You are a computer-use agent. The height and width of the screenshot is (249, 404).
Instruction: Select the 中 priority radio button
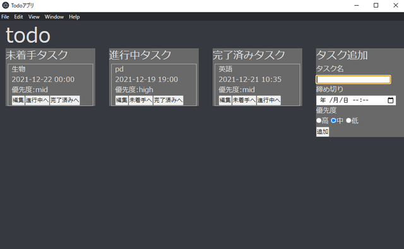point(334,120)
